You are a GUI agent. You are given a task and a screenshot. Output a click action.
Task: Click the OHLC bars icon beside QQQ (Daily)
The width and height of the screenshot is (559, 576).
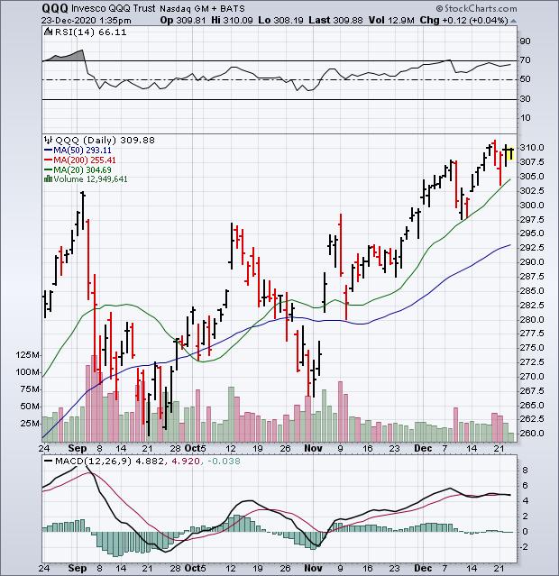(48, 140)
